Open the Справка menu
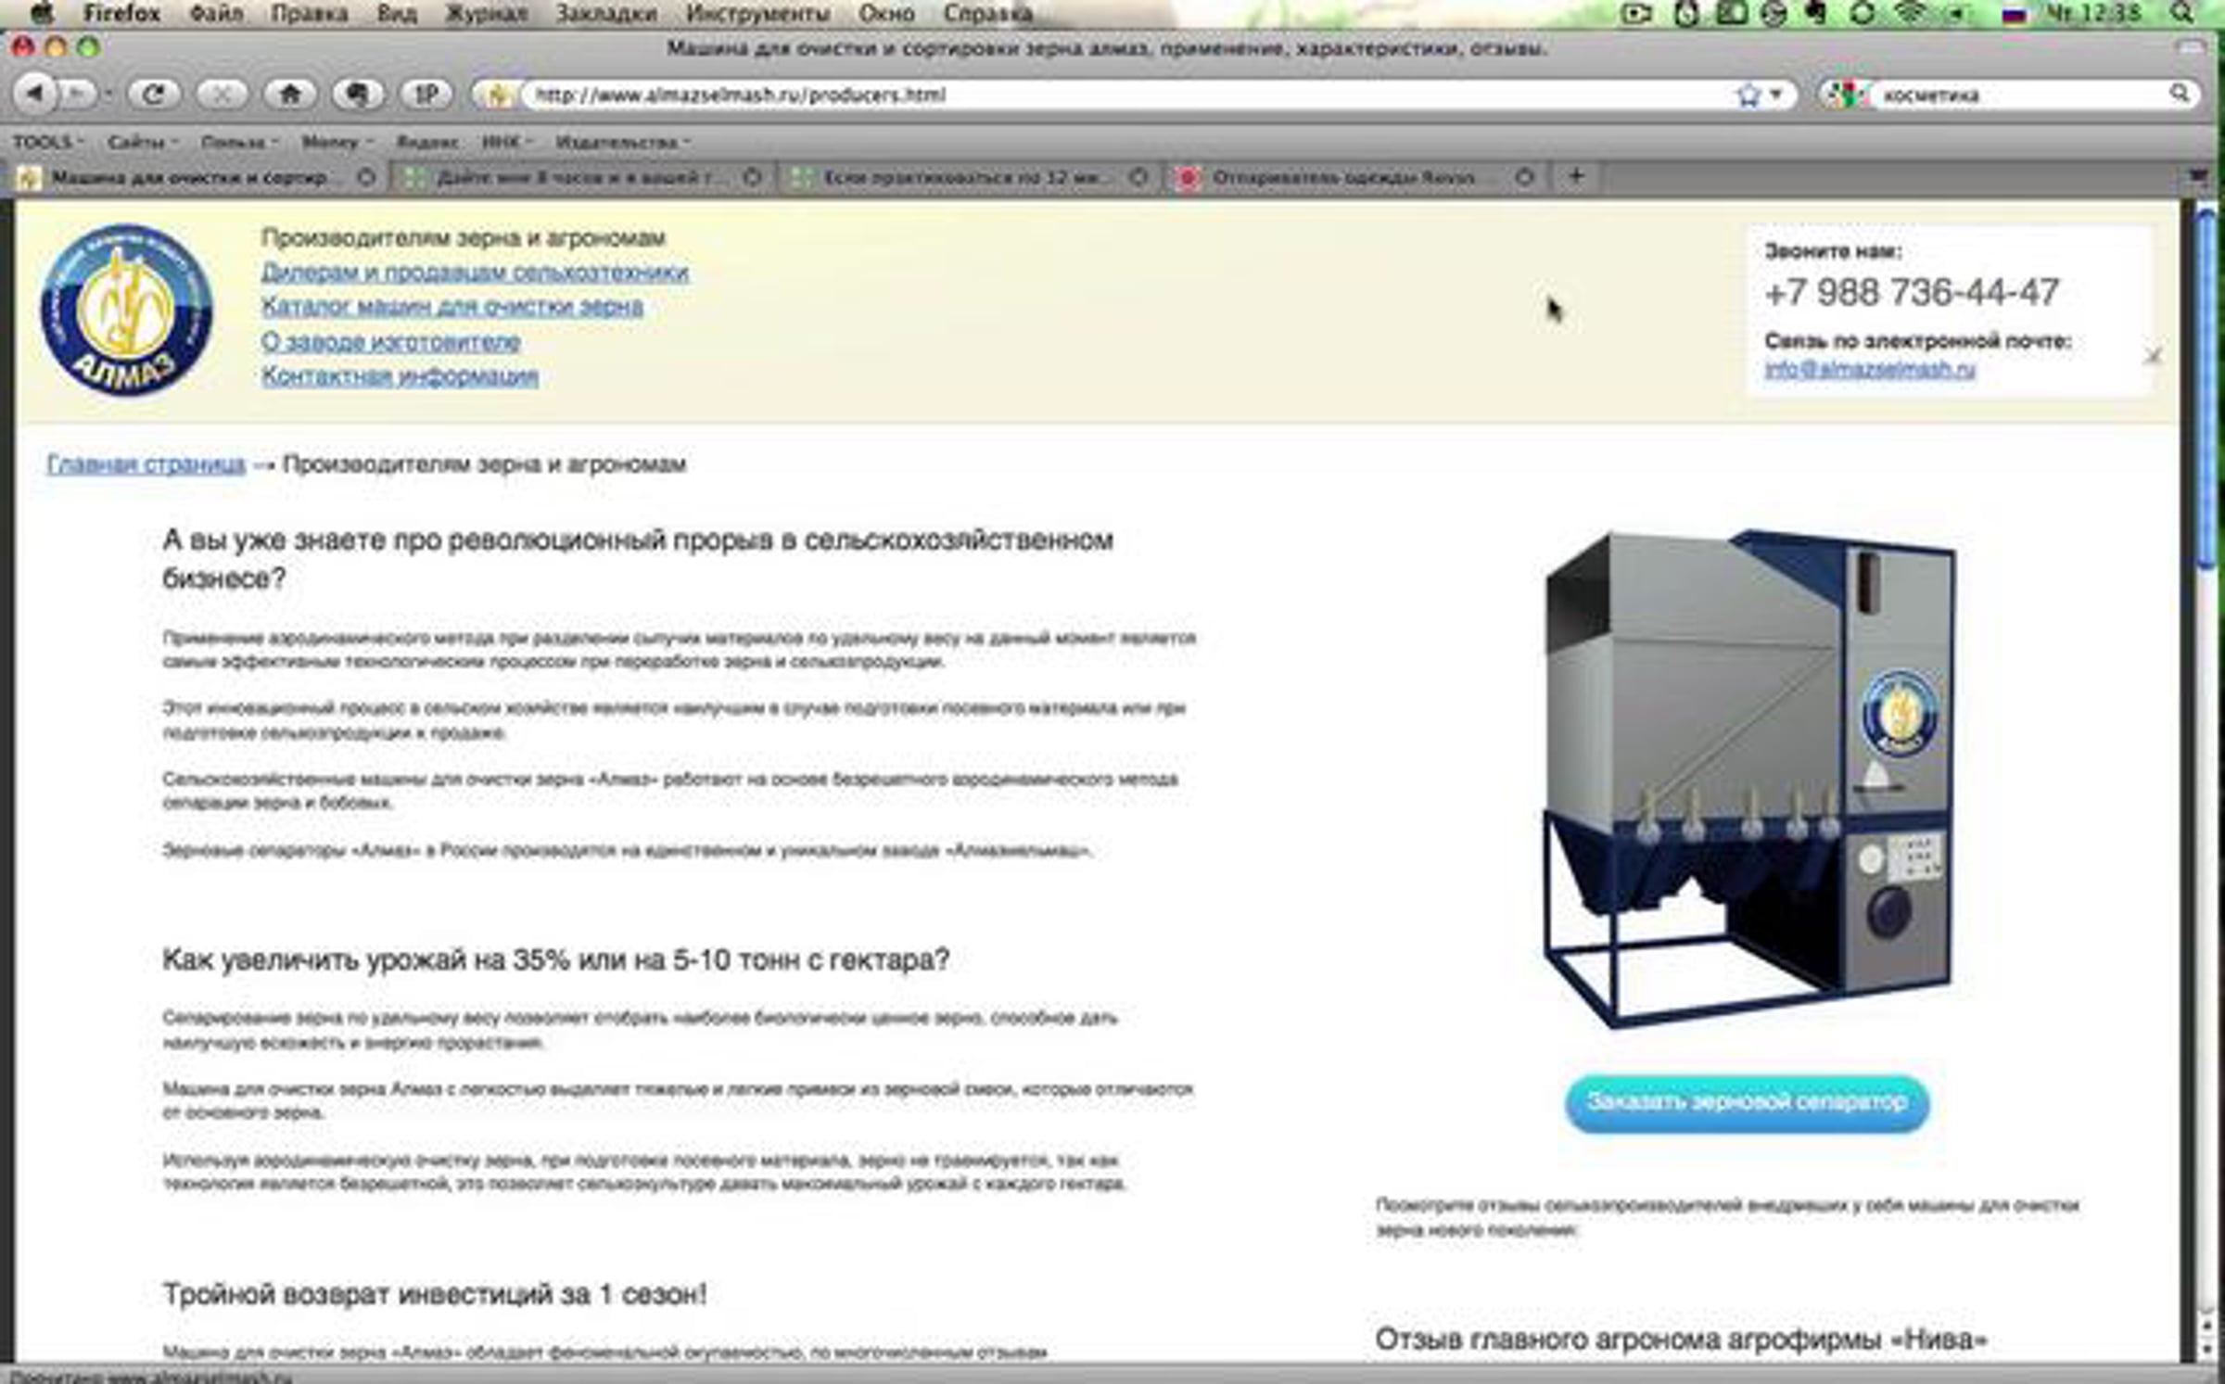Screen dimensions: 2225x1384 [988, 13]
